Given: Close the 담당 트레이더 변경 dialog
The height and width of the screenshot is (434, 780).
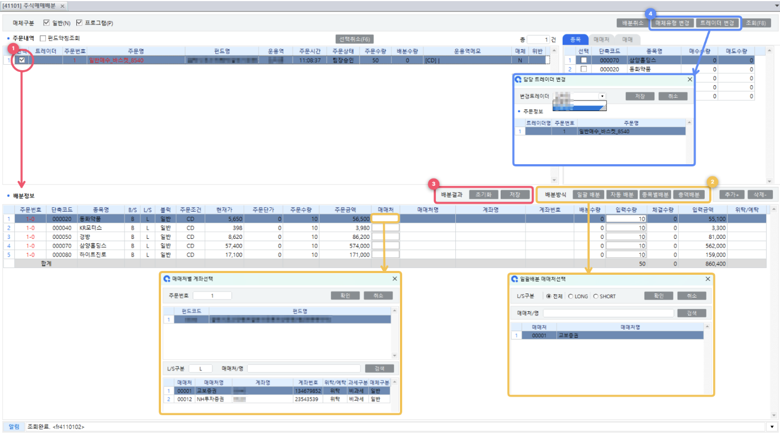Looking at the screenshot, I should 689,80.
